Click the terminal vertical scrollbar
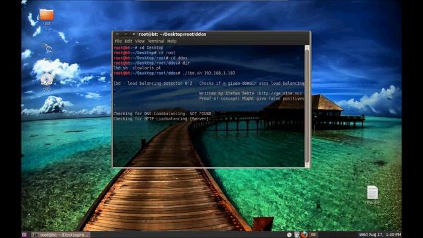The image size is (423, 238). coord(307,106)
